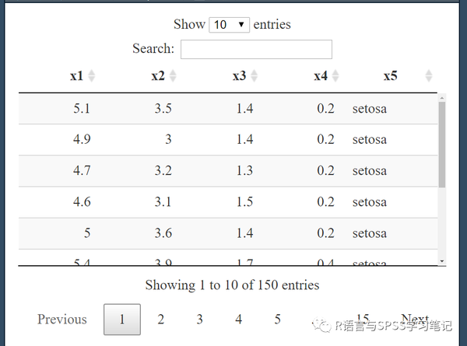Sort table by x4 column arrows

335,76
